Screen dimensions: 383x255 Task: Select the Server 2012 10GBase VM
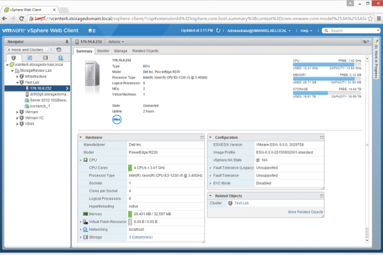(46, 100)
